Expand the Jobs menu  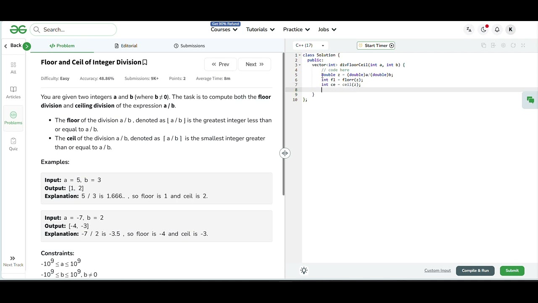point(327,29)
